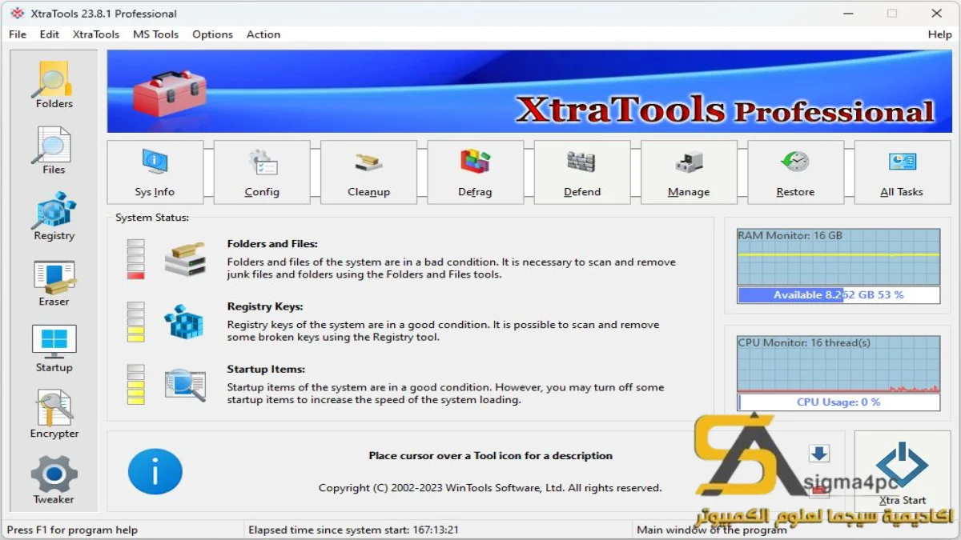Click 'Press F1 for program help' status text

coord(72,530)
